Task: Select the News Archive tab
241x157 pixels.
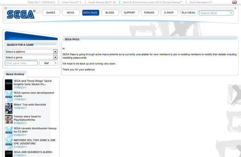Action: pos(15,74)
